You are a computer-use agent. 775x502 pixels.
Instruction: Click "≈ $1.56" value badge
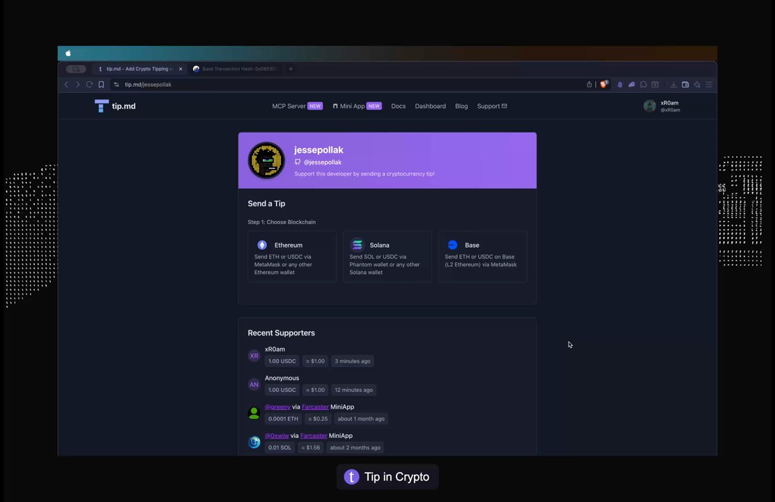point(311,448)
